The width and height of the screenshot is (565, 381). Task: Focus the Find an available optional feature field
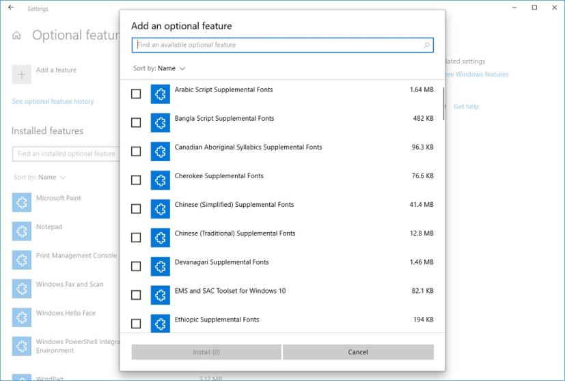click(283, 45)
